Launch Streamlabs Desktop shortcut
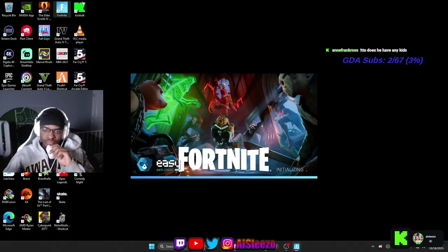Viewport: 448px width, 252px height. pos(26,58)
